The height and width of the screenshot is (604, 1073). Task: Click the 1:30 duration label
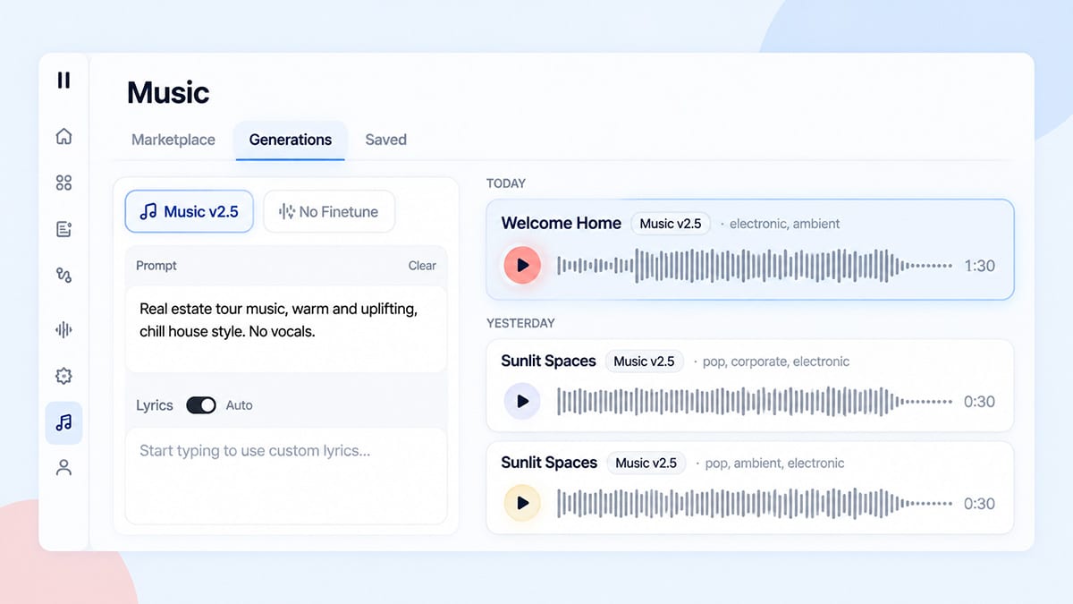pos(979,266)
